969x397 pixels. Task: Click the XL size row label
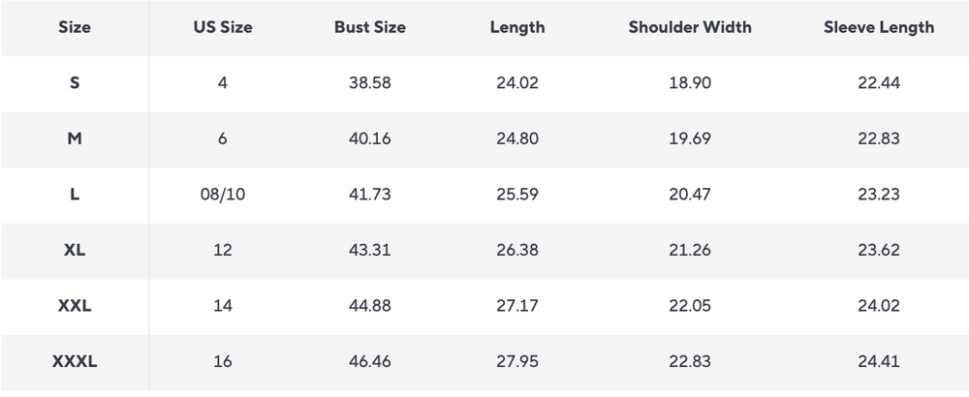pos(75,250)
